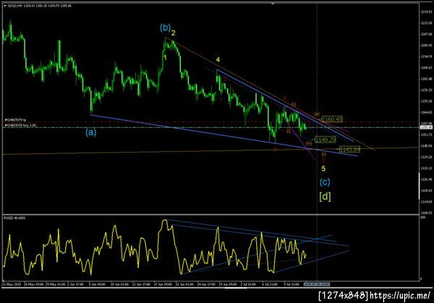
Task: Select the yellow 5 wave label
Action: (323, 168)
